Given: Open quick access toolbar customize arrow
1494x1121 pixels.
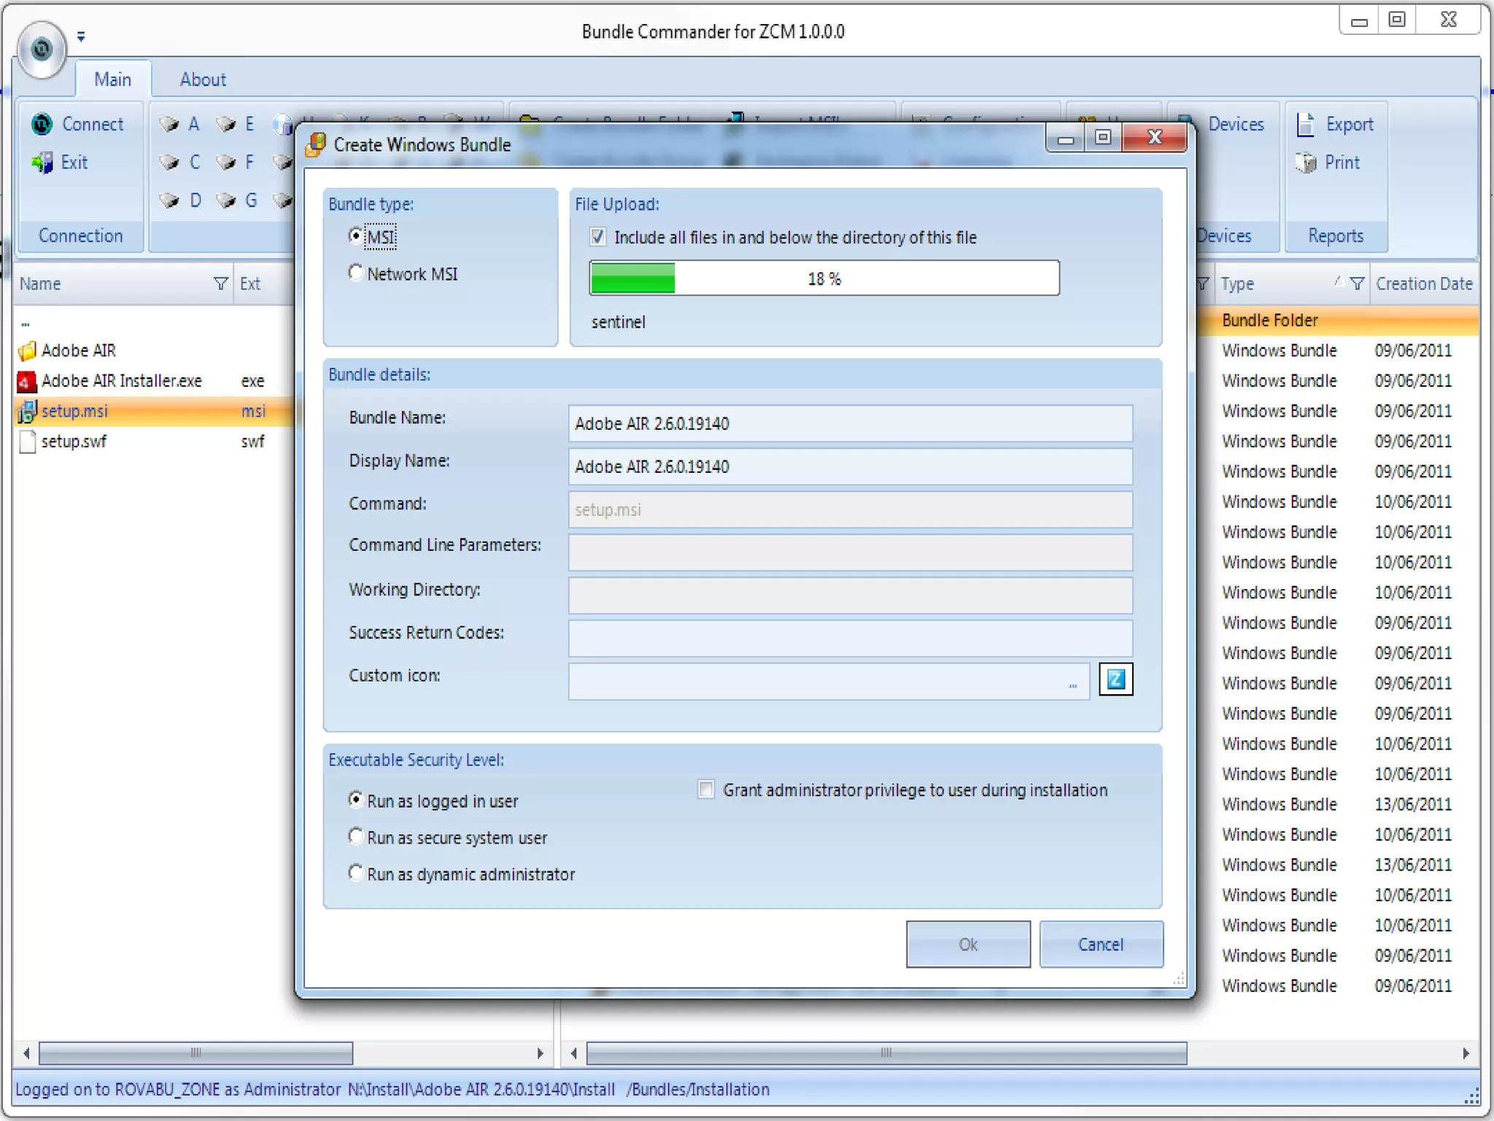Looking at the screenshot, I should click(x=81, y=36).
